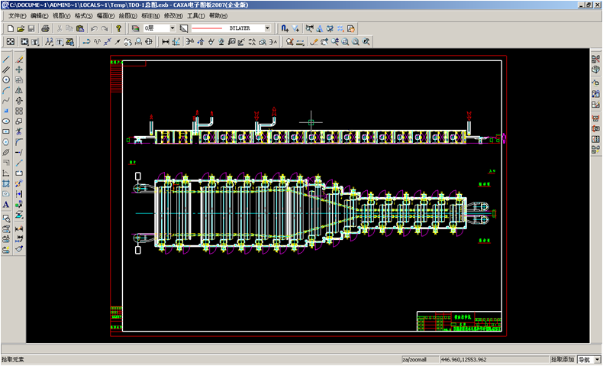Open the layer '0层' dropdown

(173, 28)
